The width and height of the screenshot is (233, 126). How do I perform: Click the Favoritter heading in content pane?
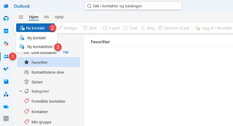[x=100, y=42]
